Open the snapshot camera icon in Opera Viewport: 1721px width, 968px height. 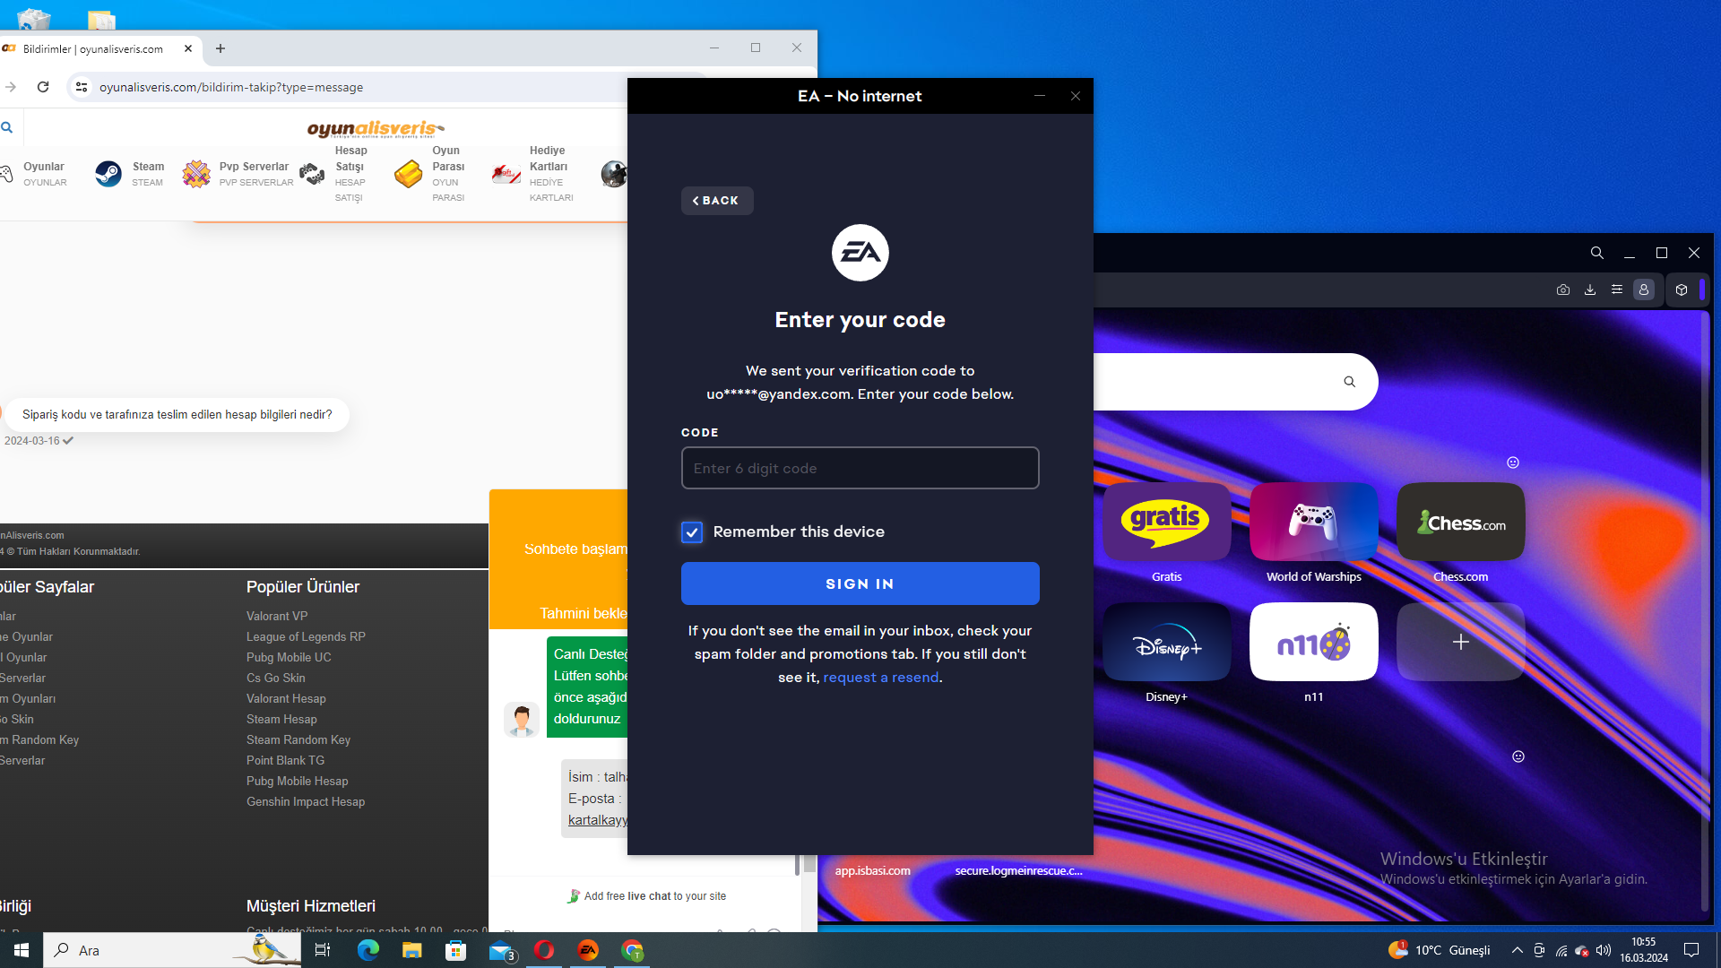1563,290
